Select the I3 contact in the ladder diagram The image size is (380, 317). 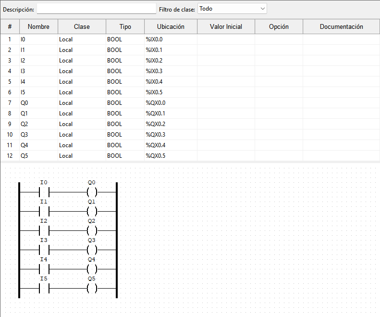[x=44, y=250]
